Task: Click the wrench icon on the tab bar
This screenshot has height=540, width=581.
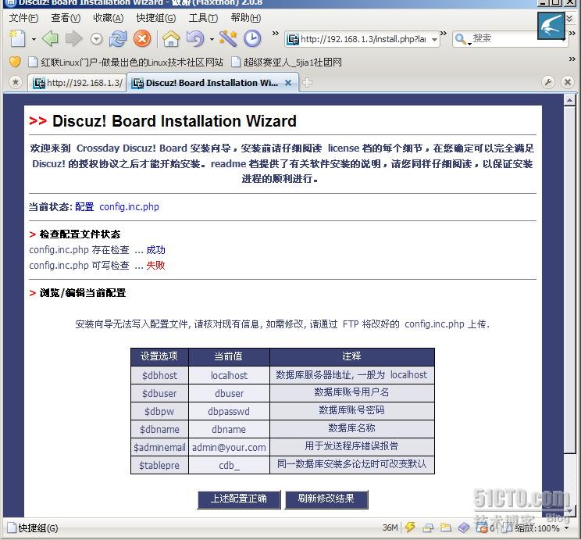Action: [x=548, y=82]
